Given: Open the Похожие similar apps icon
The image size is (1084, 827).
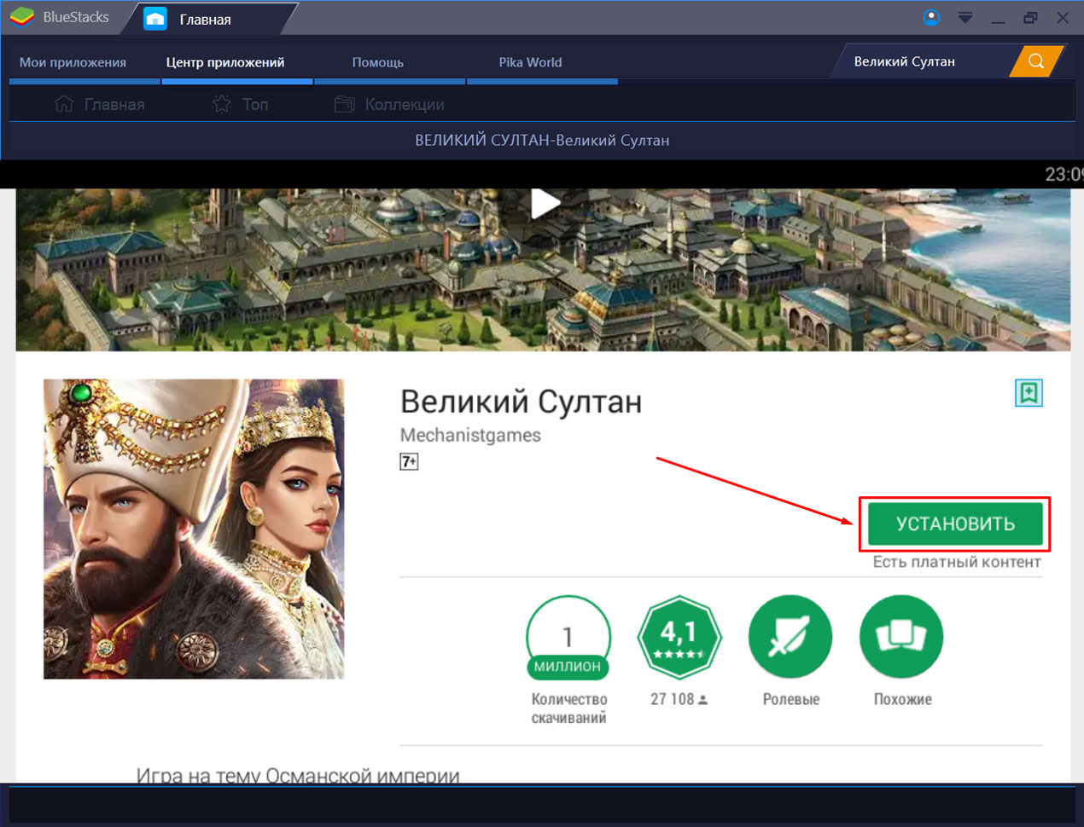Looking at the screenshot, I should tap(901, 637).
